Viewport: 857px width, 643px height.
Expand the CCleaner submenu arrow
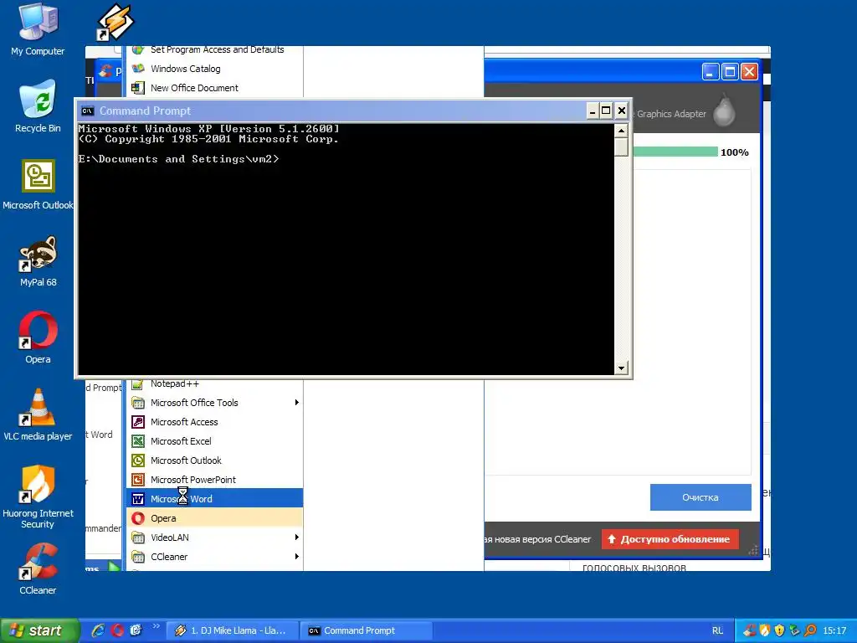point(297,556)
